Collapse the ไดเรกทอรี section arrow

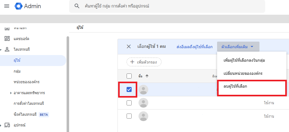click(1, 50)
